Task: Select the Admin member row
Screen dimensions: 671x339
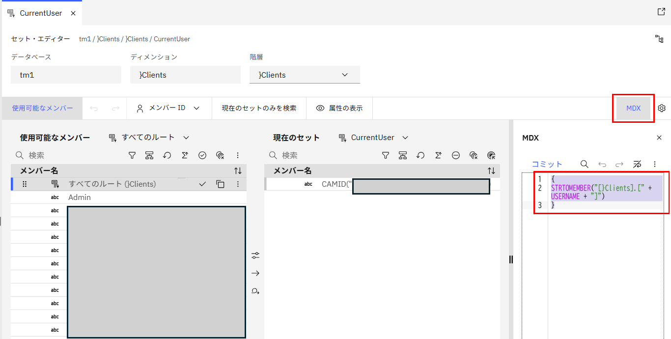Action: click(x=129, y=198)
